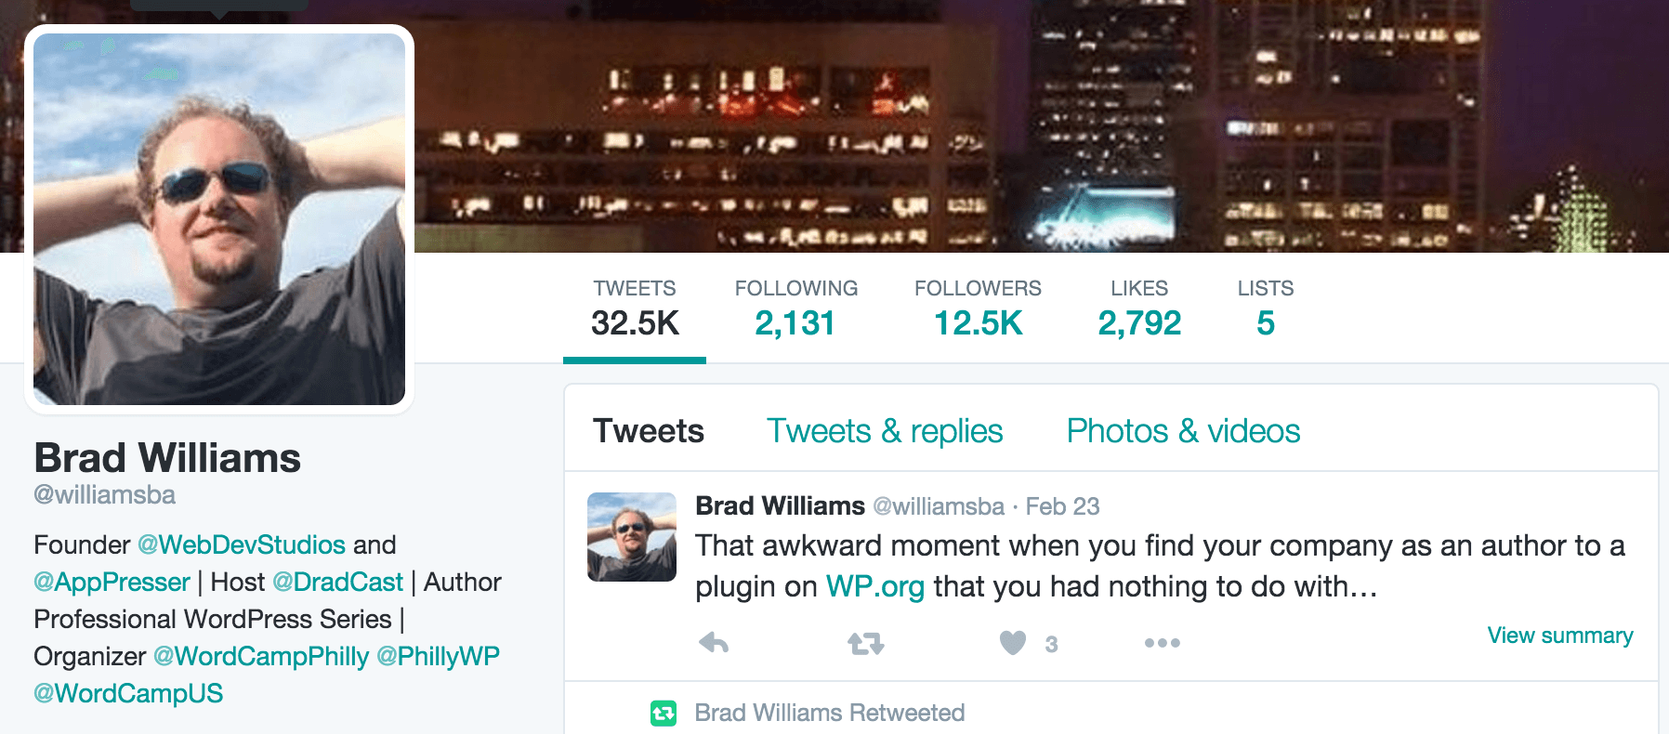
Task: Click the @WordCampUS bio link
Action: tap(128, 692)
